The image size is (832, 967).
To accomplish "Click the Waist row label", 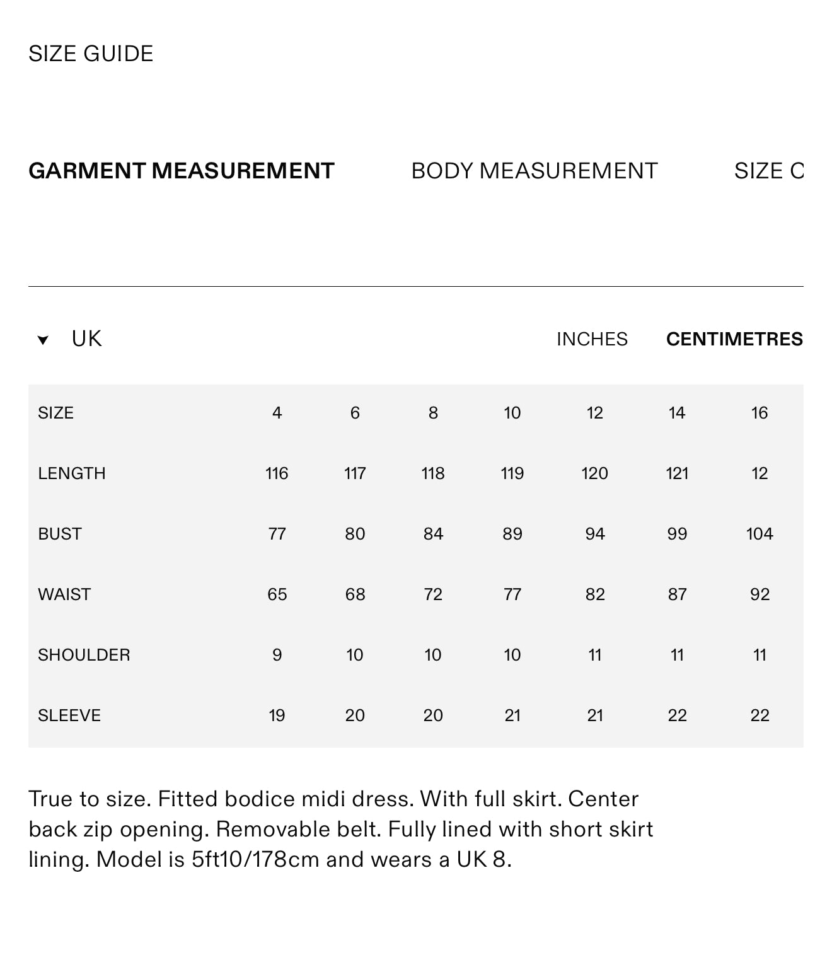I will coord(64,594).
